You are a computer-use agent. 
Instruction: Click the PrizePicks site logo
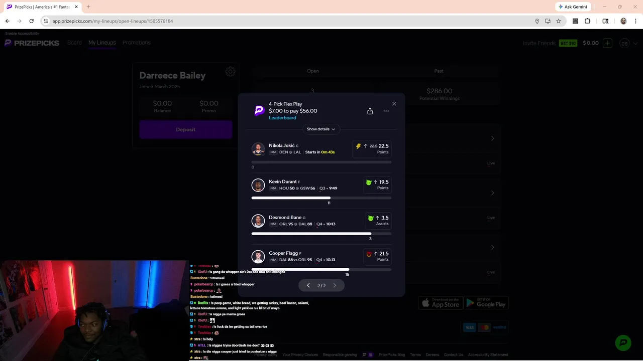coord(32,43)
